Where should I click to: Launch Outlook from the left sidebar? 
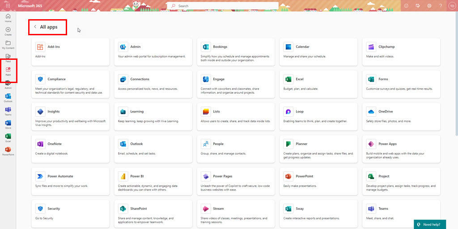(8, 98)
